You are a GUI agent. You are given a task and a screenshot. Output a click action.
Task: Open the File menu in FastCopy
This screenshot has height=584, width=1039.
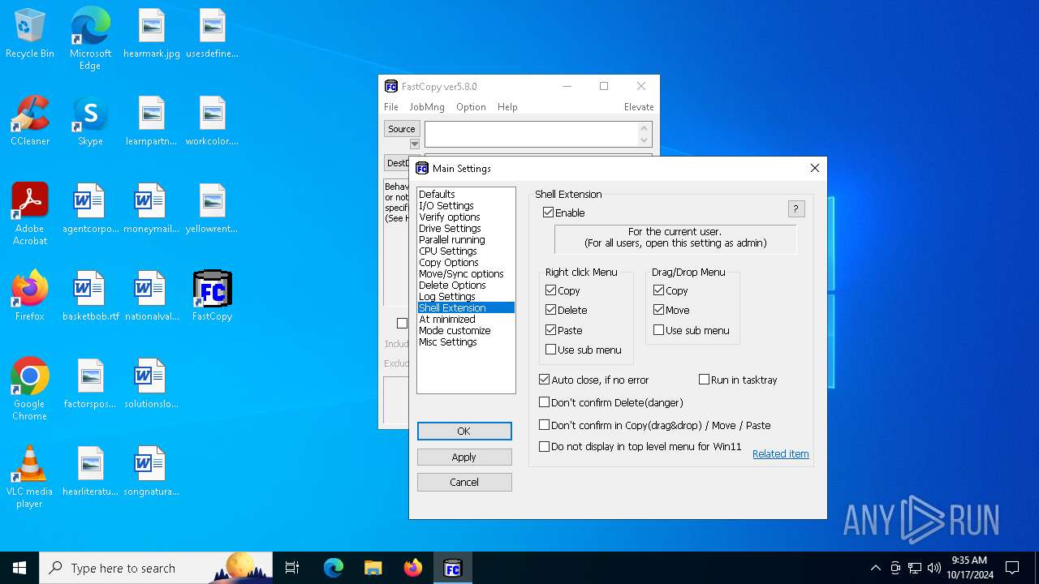391,107
